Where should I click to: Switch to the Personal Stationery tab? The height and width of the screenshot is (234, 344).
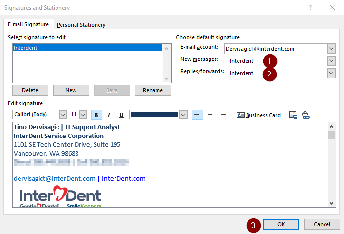(x=81, y=25)
